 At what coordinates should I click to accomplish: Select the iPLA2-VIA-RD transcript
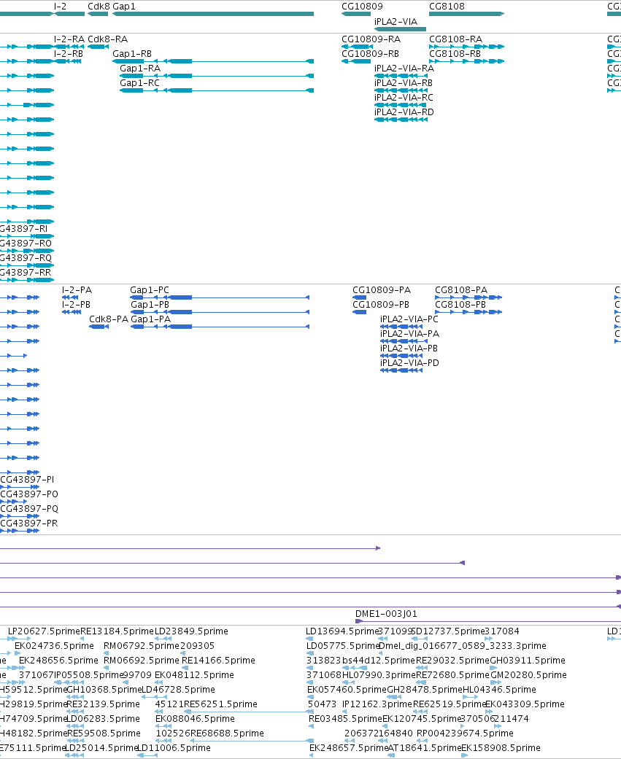pyautogui.click(x=401, y=120)
